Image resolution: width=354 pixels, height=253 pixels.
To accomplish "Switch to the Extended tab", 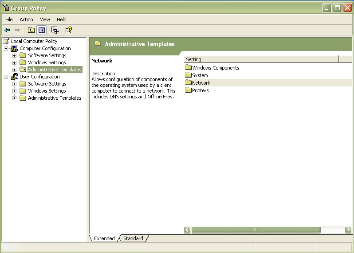I will point(104,238).
